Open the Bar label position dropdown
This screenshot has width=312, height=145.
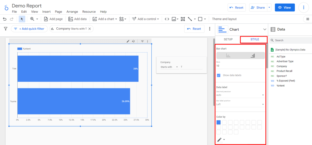tap(240, 104)
